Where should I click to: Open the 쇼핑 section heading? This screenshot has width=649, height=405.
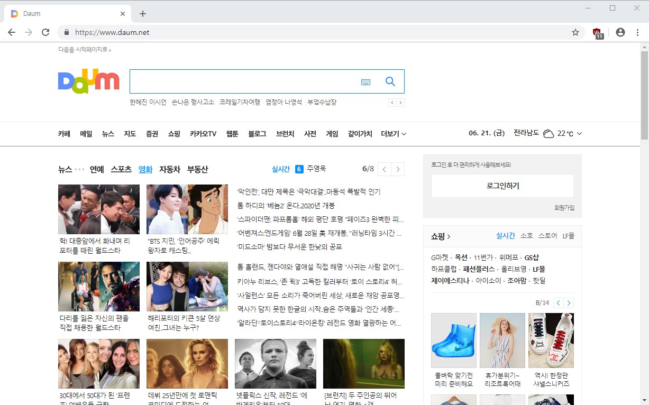click(x=441, y=236)
